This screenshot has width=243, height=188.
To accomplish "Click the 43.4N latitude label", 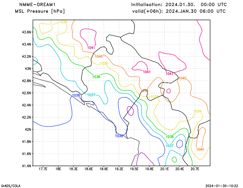I will click(x=26, y=44).
